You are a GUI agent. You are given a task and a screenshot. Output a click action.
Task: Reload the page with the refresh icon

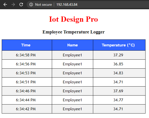click(x=21, y=4)
